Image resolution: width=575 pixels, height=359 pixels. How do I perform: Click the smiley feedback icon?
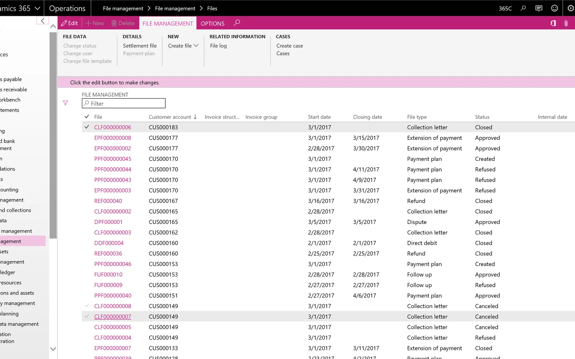click(555, 8)
